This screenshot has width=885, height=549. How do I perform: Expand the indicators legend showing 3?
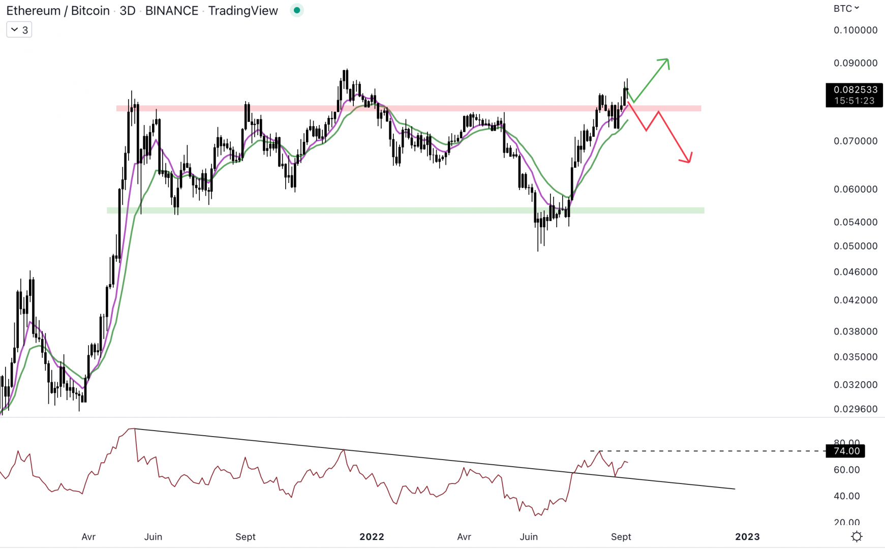pos(19,29)
